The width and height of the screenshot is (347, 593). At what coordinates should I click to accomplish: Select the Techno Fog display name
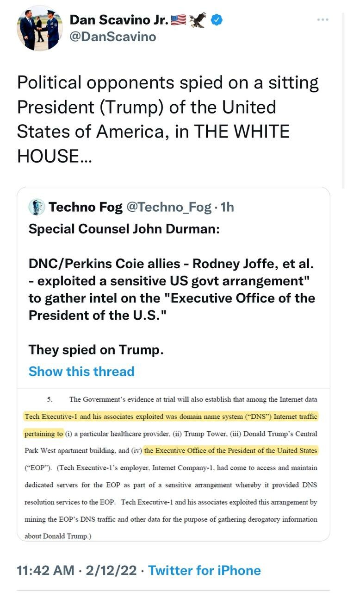[x=86, y=207]
